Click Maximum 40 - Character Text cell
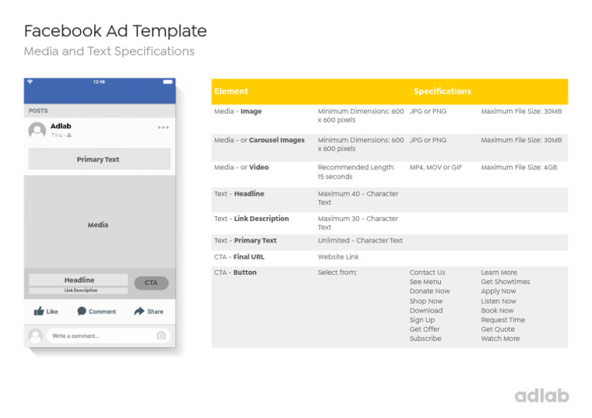The width and height of the screenshot is (592, 418). tap(358, 198)
